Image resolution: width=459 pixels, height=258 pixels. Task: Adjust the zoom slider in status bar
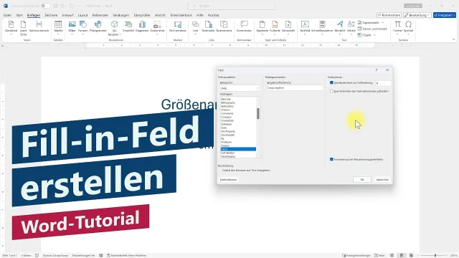click(x=435, y=255)
